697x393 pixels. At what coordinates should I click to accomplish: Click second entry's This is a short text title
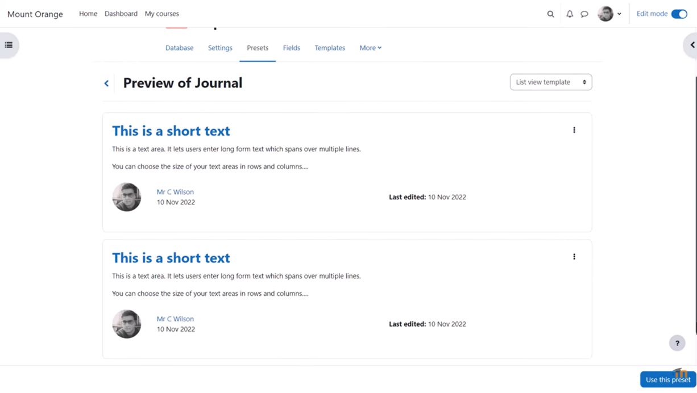click(x=171, y=258)
